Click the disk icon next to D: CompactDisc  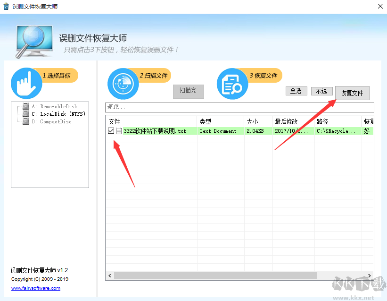click(25, 121)
